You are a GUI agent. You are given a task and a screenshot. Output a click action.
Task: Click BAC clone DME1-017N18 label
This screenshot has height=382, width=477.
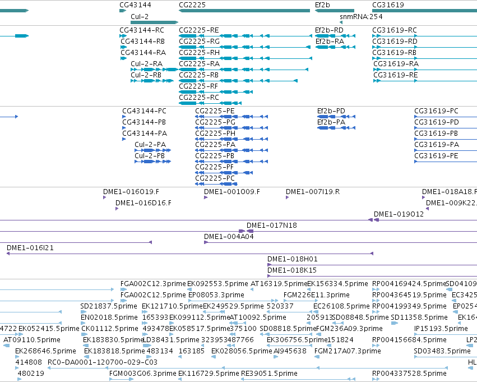272,225
